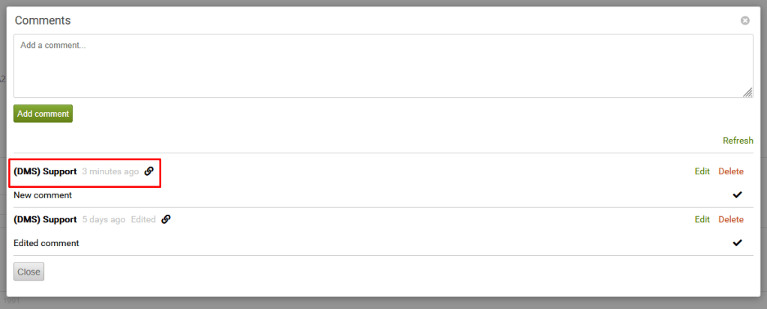The image size is (767, 309).
Task: Toggle the checkmark on 'New comment'
Action: pyautogui.click(x=737, y=195)
